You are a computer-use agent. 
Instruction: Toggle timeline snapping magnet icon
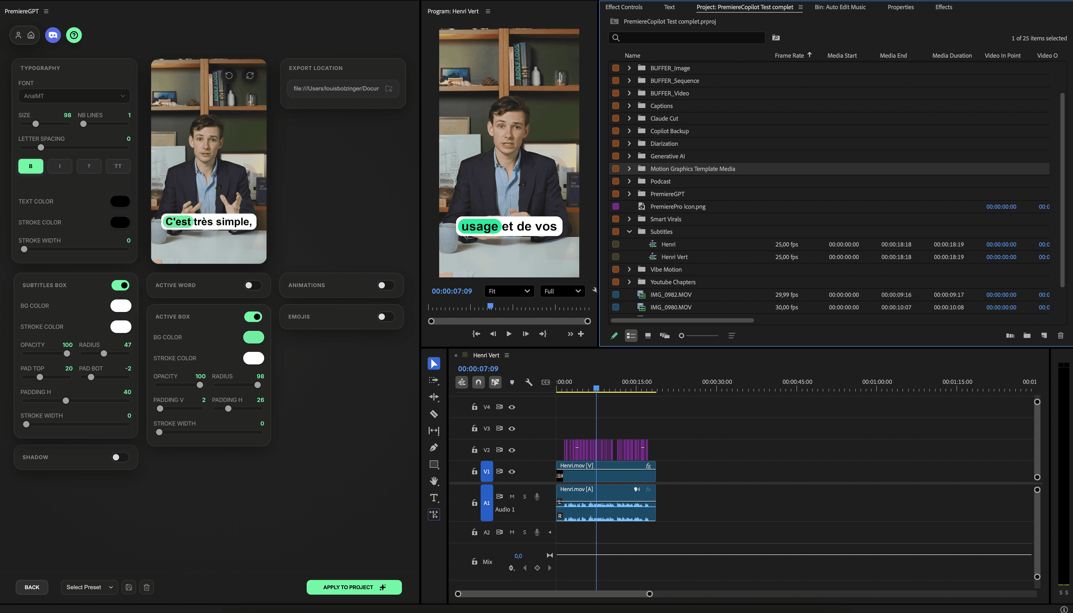(478, 382)
